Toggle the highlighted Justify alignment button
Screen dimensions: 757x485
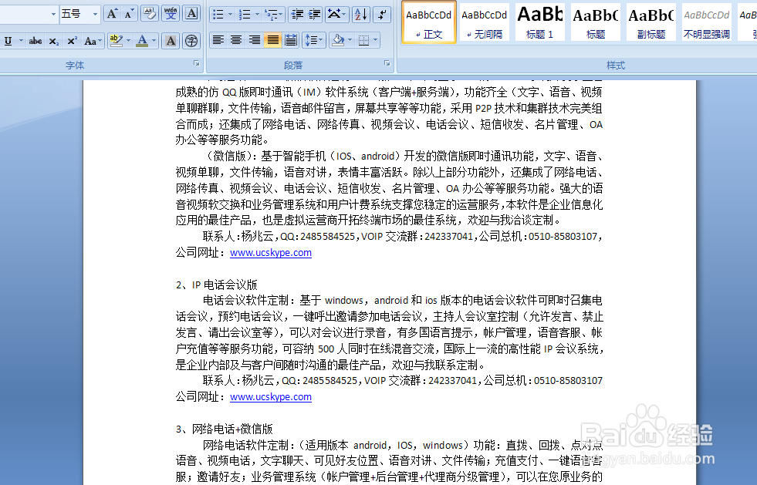click(x=272, y=40)
